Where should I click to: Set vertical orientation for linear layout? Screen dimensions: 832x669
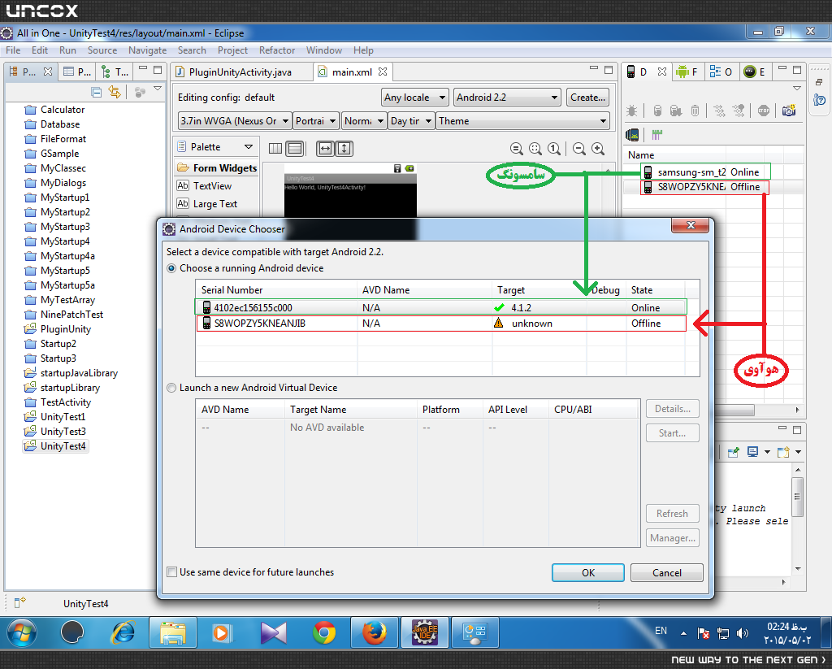(294, 149)
